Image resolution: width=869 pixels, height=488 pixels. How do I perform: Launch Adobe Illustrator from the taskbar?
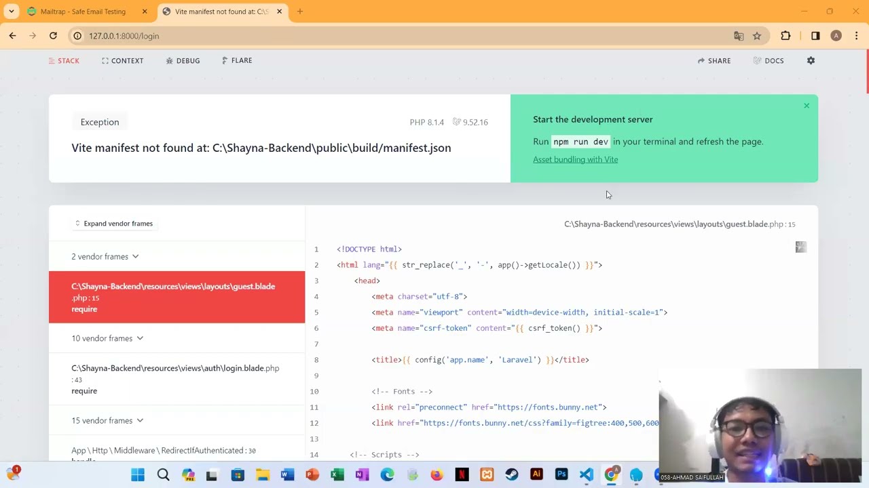tap(536, 474)
